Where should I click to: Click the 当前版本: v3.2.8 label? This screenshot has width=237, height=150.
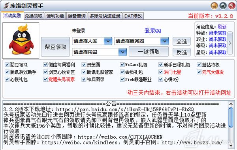pyautogui.click(x=211, y=16)
